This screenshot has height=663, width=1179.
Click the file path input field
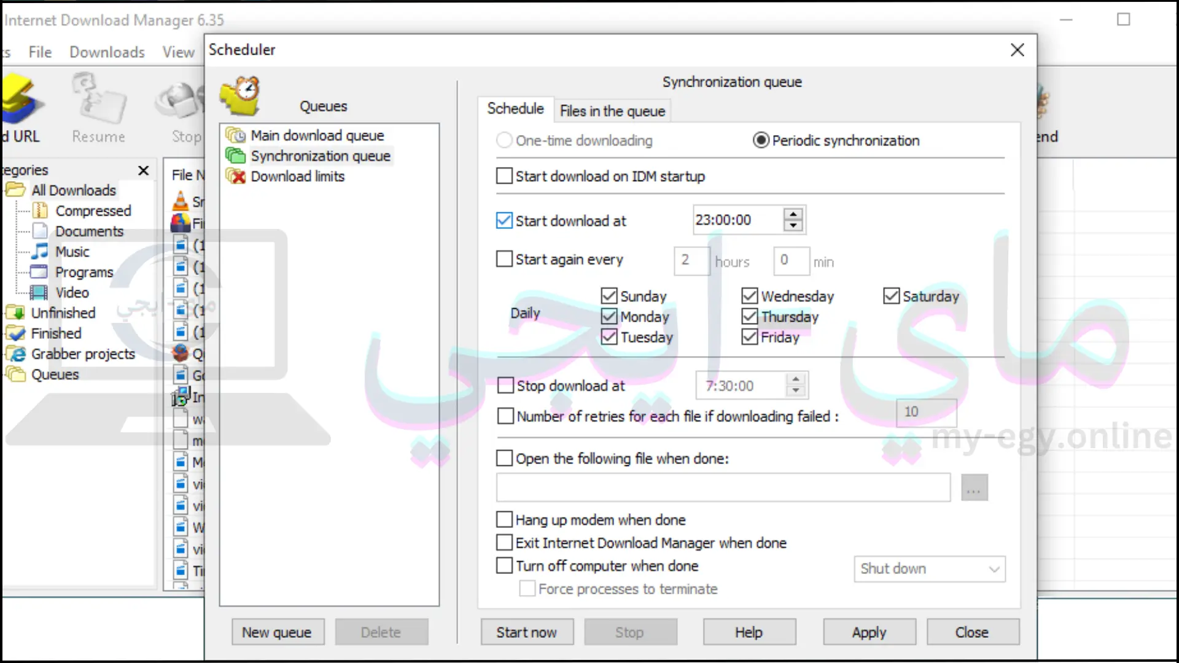(x=723, y=487)
